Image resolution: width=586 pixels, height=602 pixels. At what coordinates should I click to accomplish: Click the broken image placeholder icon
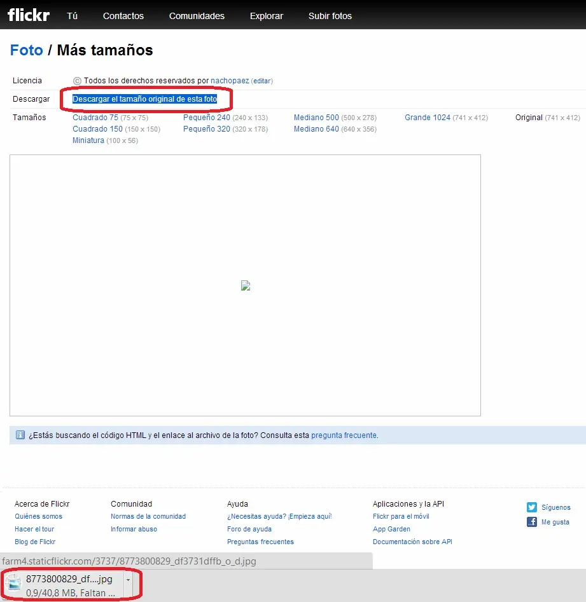pyautogui.click(x=246, y=285)
